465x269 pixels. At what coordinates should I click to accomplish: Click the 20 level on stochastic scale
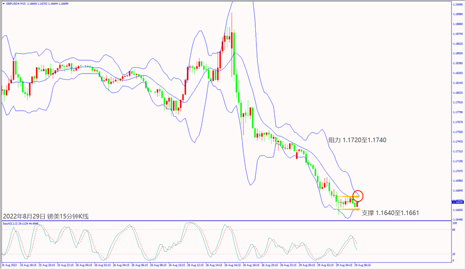tap(454, 254)
